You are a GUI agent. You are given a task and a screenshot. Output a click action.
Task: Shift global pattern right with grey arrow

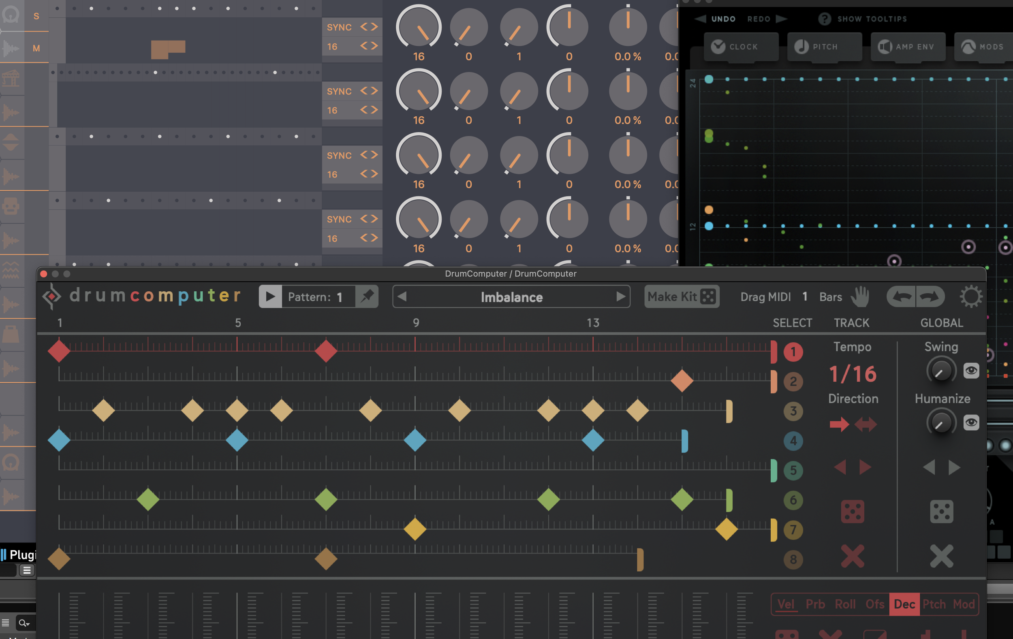(954, 467)
